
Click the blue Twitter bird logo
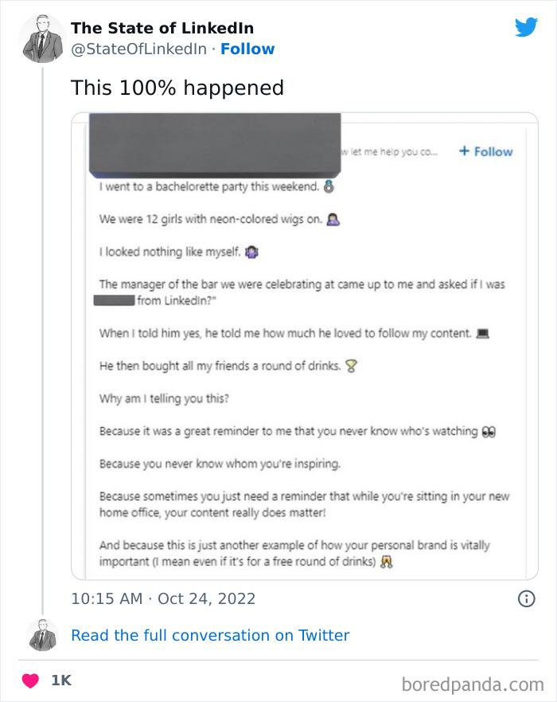click(526, 28)
